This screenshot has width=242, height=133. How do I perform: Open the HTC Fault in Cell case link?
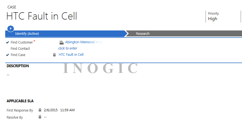[71, 55]
